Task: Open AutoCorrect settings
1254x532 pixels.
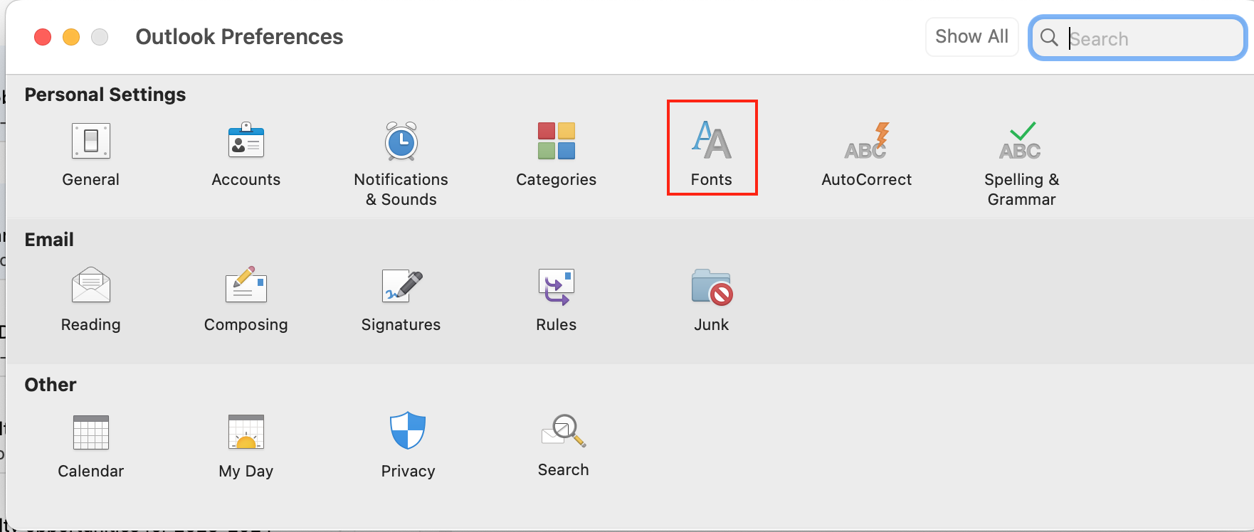Action: (867, 154)
